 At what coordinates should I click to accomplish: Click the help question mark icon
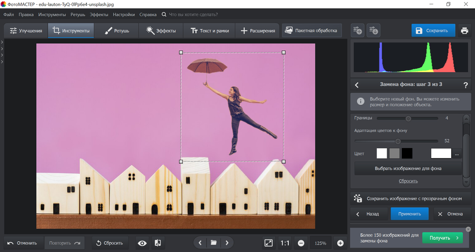click(x=465, y=85)
